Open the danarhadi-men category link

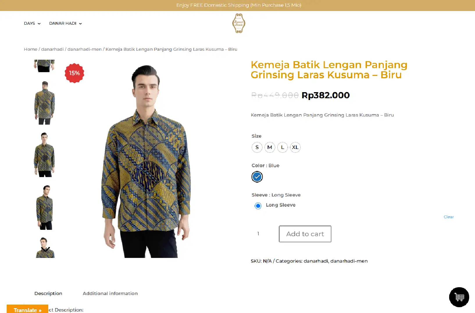(349, 261)
